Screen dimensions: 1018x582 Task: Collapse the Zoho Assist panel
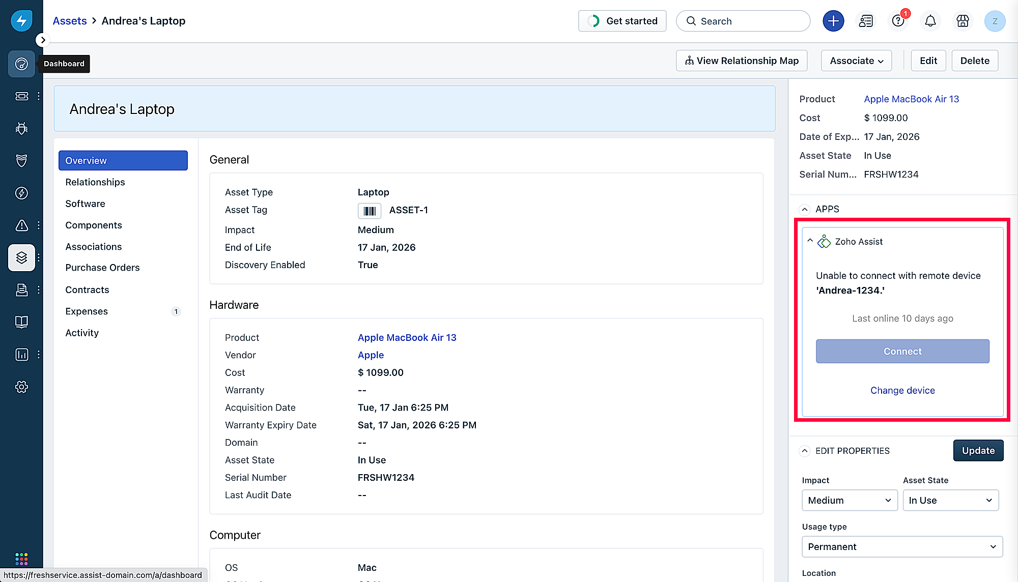(810, 241)
